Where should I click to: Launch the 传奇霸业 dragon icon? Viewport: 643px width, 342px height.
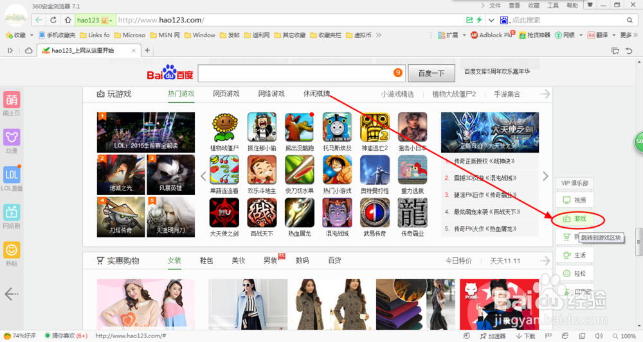413,213
